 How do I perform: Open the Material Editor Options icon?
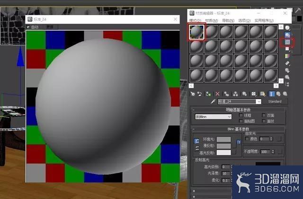287,70
